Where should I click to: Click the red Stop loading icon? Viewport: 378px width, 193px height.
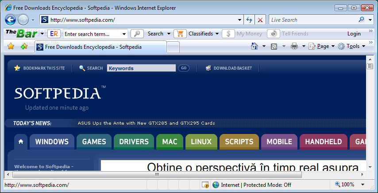coord(260,20)
